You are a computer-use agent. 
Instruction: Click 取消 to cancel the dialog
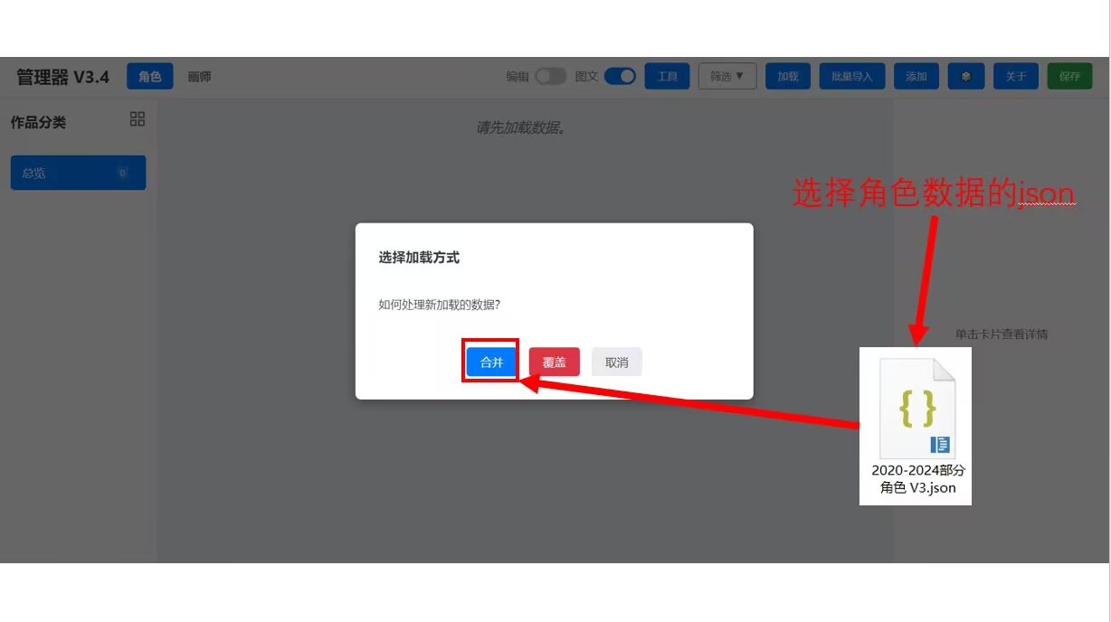(616, 362)
